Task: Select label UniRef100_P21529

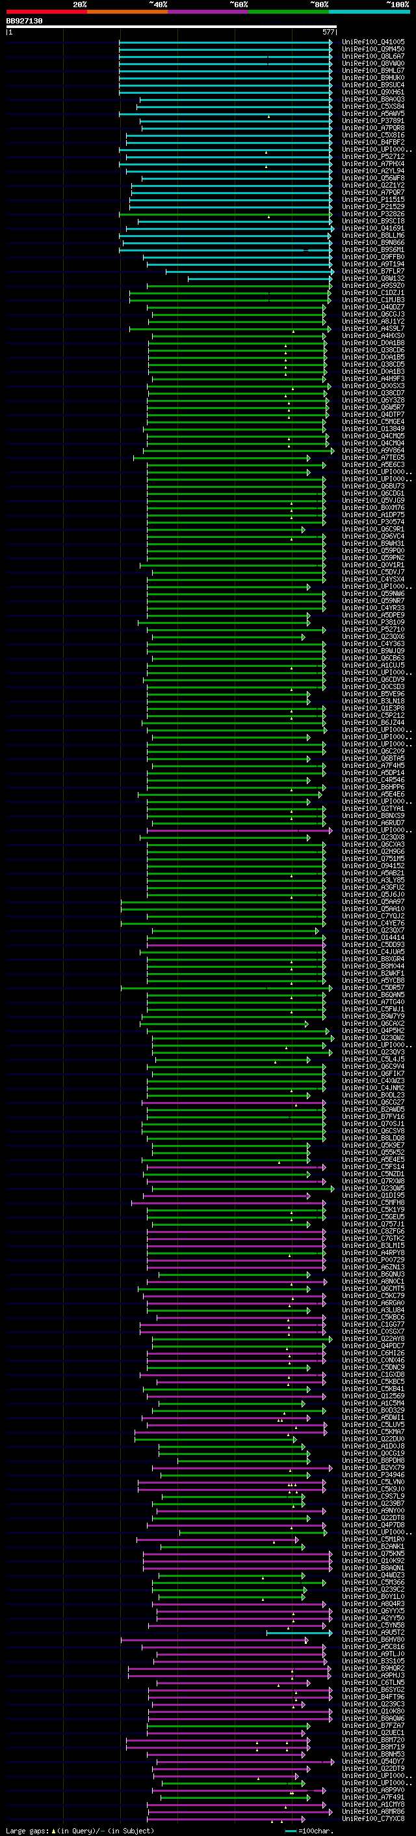Action: point(373,206)
